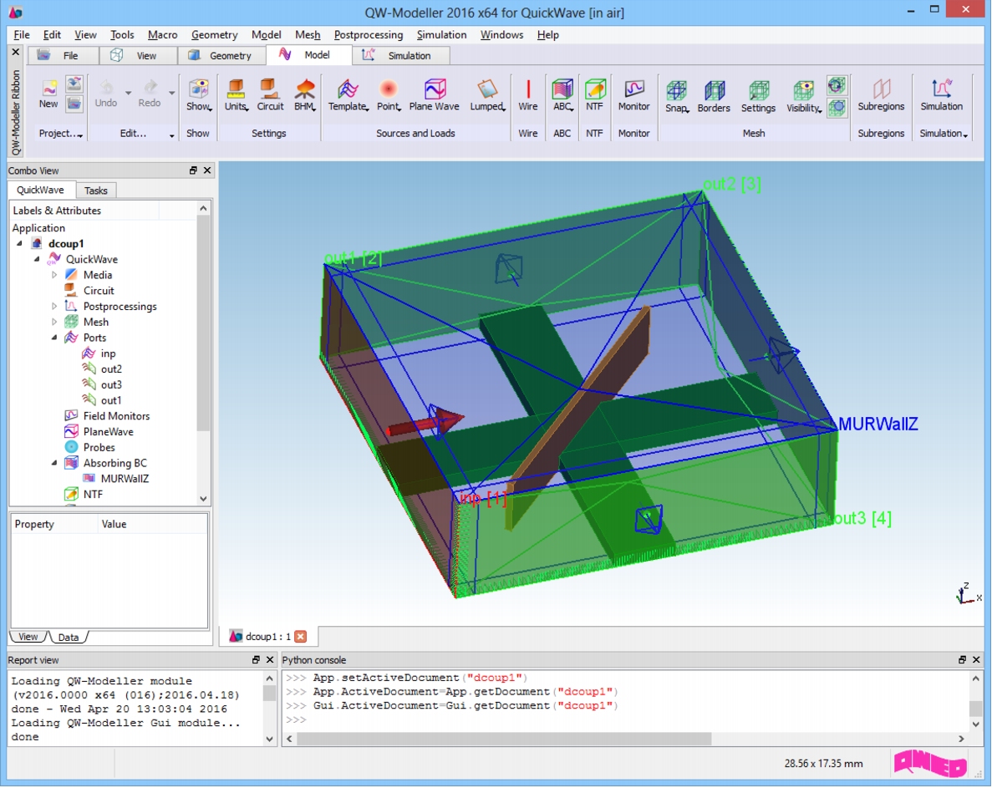The width and height of the screenshot is (992, 788).
Task: Click the Combo View tree scrollbar
Action: (203, 323)
